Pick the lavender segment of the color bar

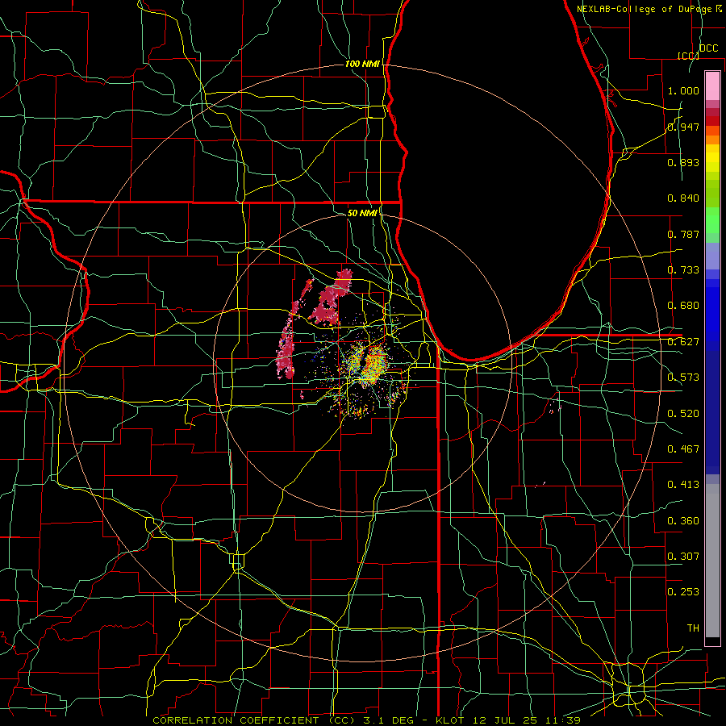click(x=712, y=256)
